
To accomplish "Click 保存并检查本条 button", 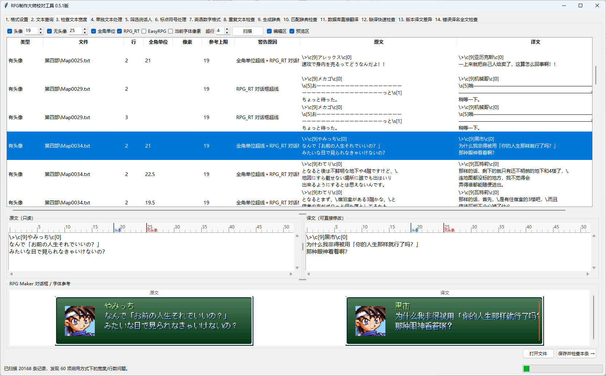I will tap(576, 354).
